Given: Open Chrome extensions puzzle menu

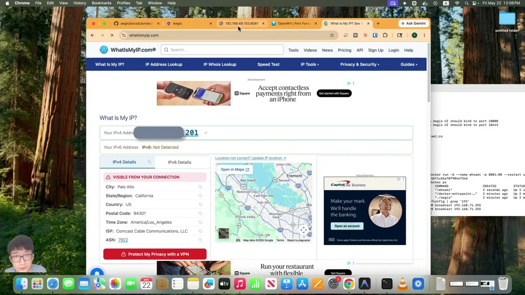Looking at the screenshot, I should (385, 35).
